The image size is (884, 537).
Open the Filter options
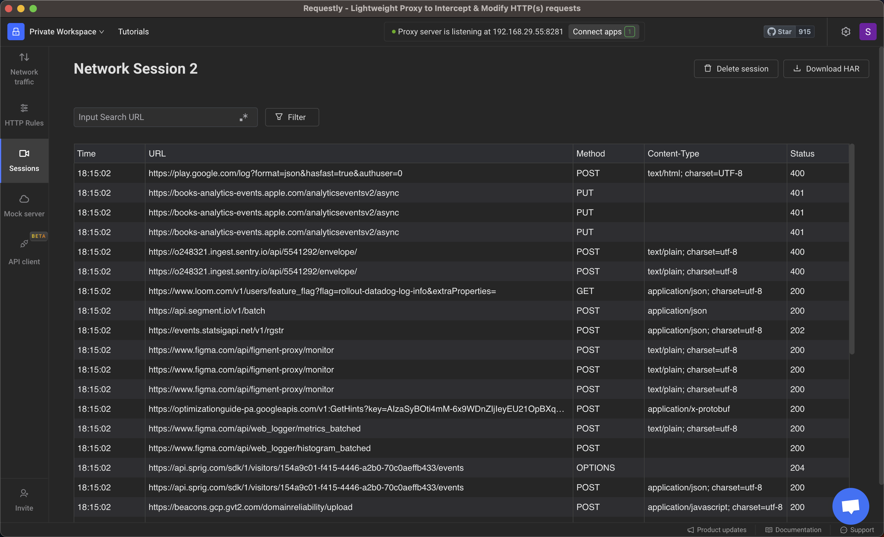(292, 117)
